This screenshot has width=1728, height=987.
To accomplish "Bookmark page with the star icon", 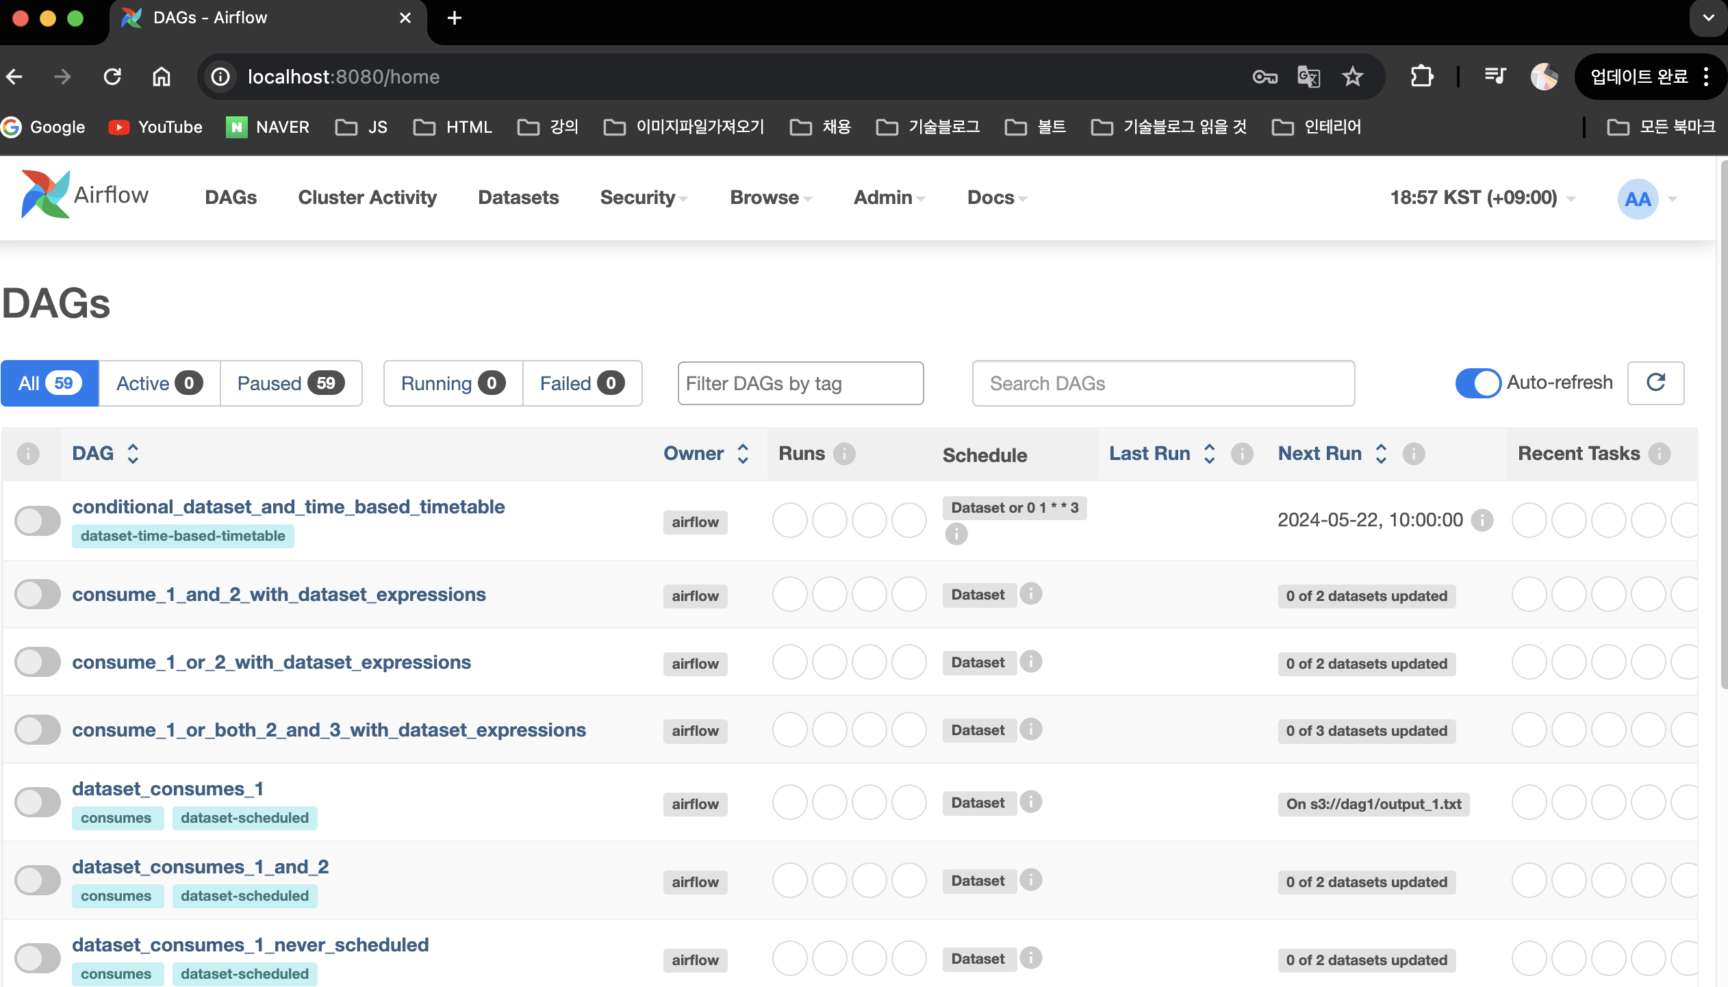I will [x=1352, y=77].
